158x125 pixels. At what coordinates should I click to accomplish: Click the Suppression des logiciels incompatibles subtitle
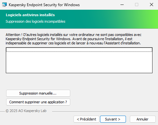click(x=36, y=21)
